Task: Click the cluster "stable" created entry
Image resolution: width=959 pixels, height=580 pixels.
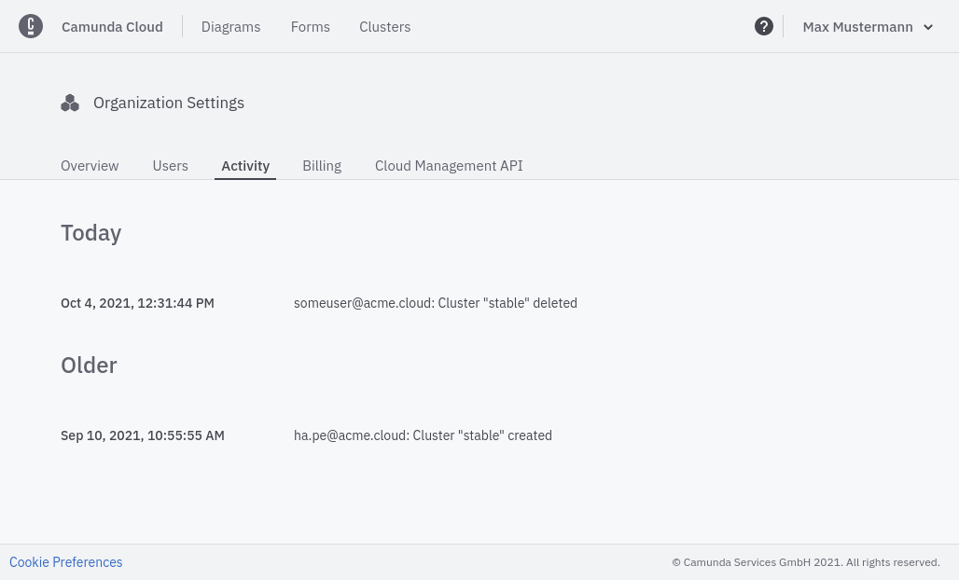Action: (x=423, y=435)
